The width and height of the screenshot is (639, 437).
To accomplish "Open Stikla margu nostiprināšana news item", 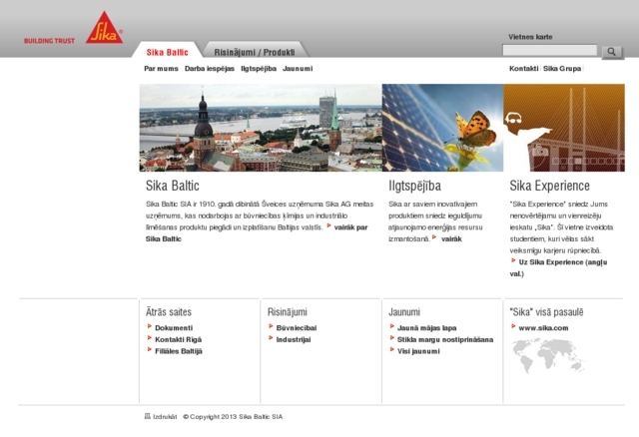I will point(445,339).
